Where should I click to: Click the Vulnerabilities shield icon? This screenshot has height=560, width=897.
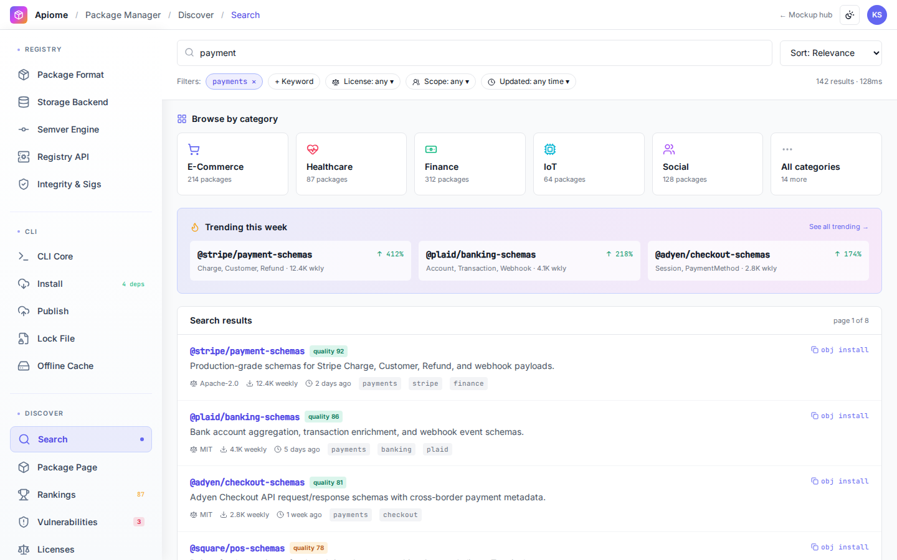point(24,522)
